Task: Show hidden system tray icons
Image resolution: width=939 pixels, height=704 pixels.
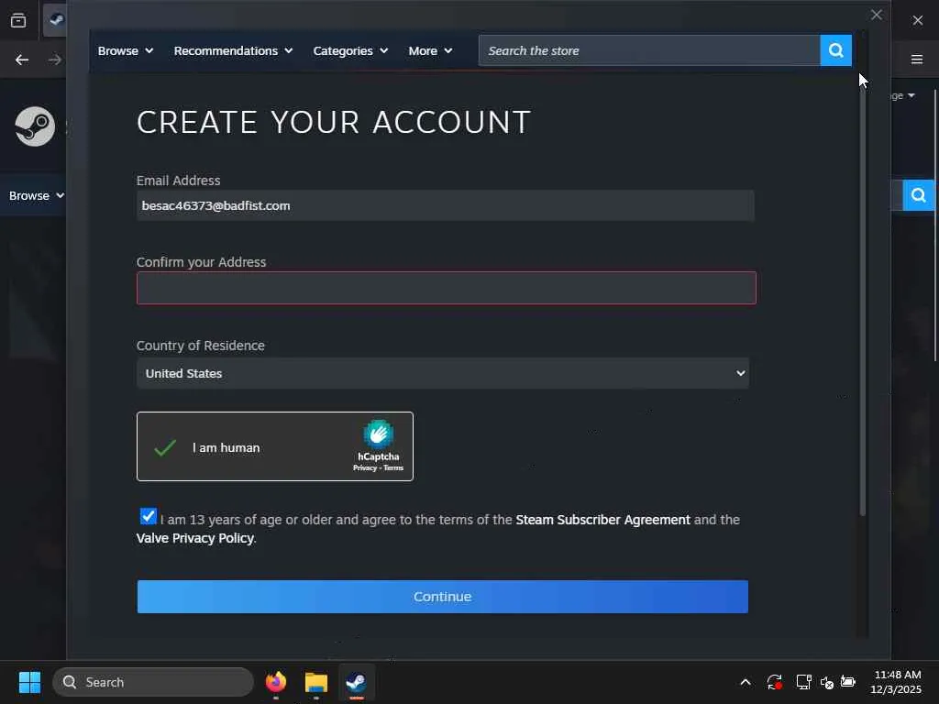Action: tap(745, 682)
